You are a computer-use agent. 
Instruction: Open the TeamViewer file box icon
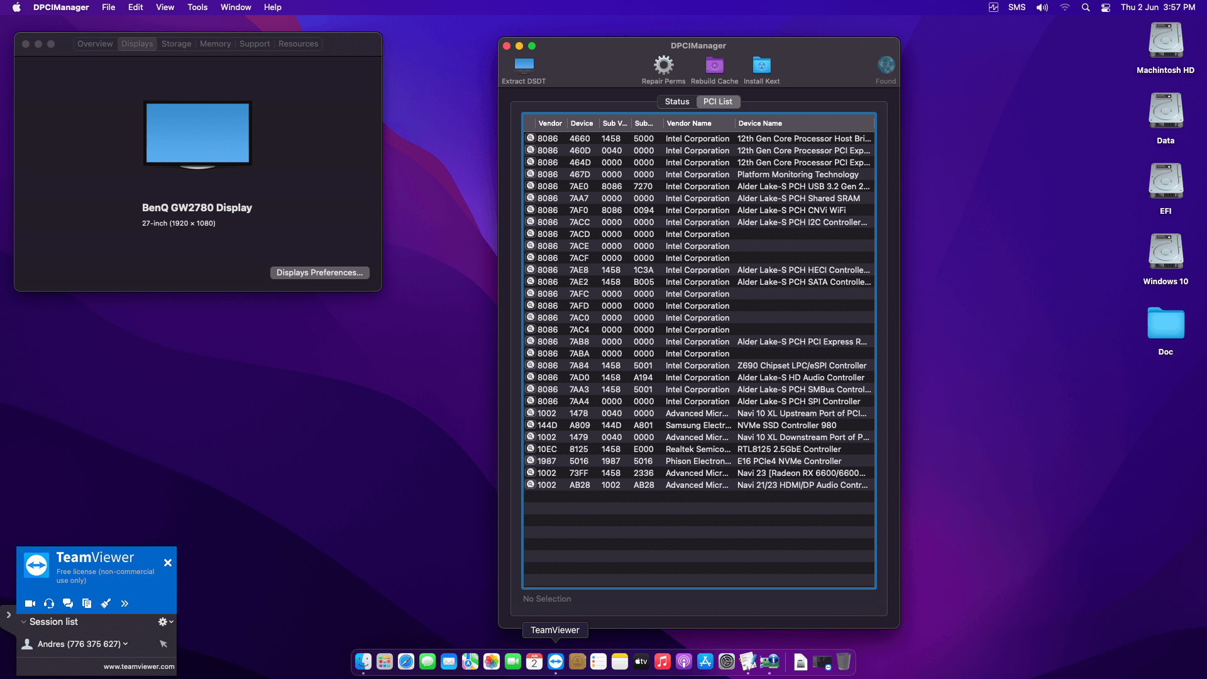[x=87, y=604]
